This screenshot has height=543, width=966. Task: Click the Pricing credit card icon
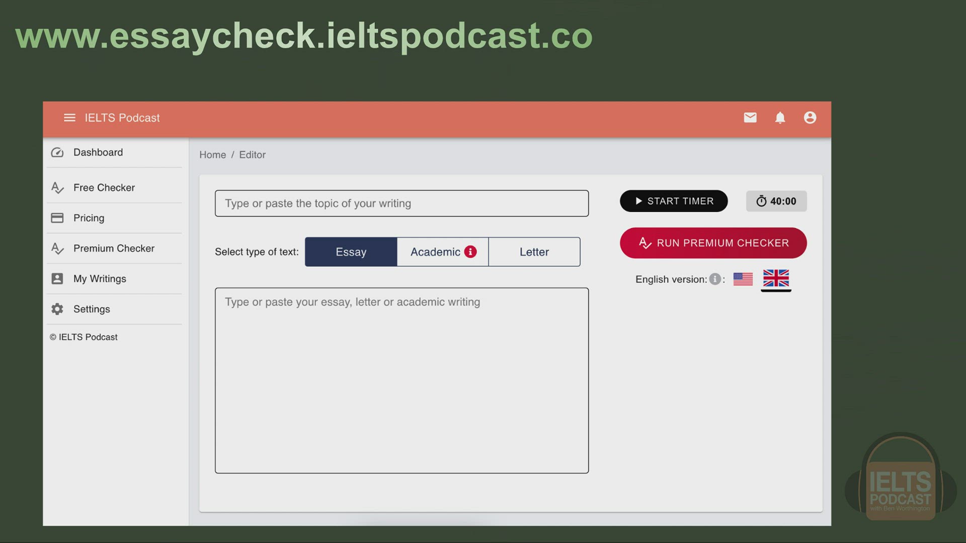coord(57,218)
